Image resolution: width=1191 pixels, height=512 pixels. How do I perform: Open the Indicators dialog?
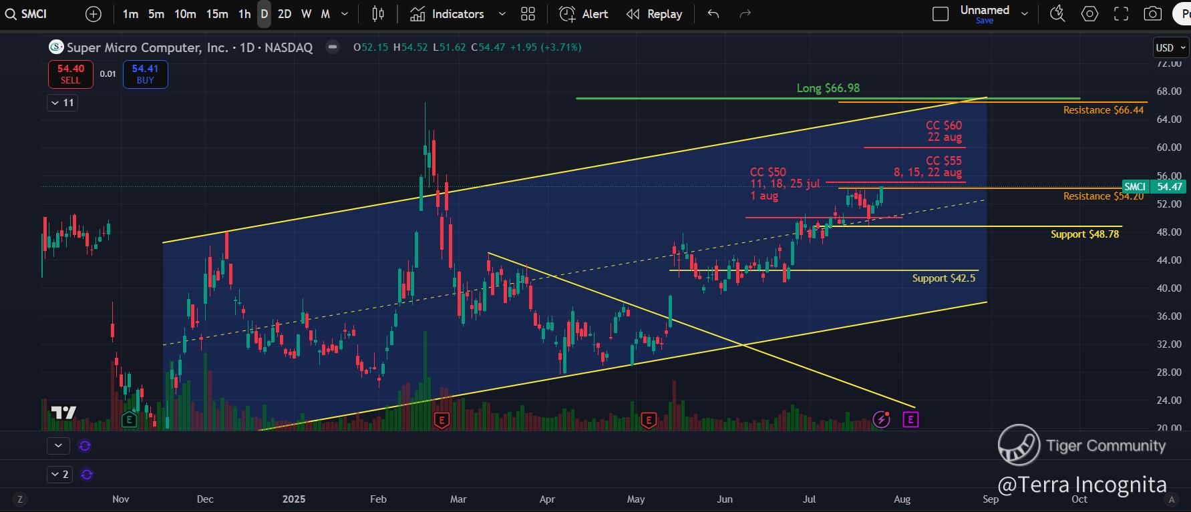[x=447, y=14]
